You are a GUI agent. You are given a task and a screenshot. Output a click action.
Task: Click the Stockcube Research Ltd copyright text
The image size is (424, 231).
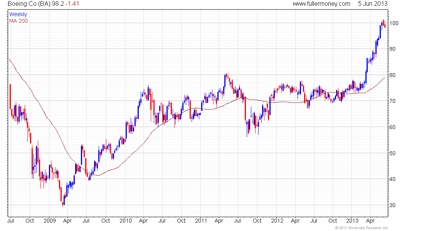pos(361,228)
